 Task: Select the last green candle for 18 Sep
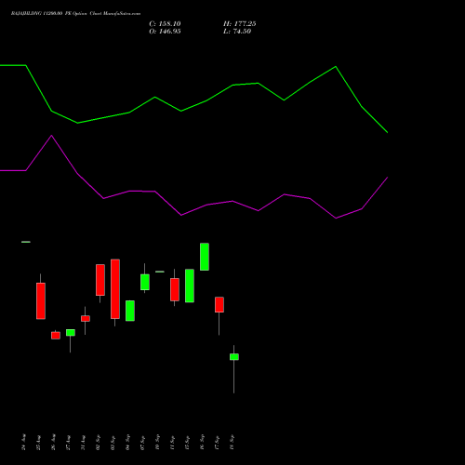[234, 357]
